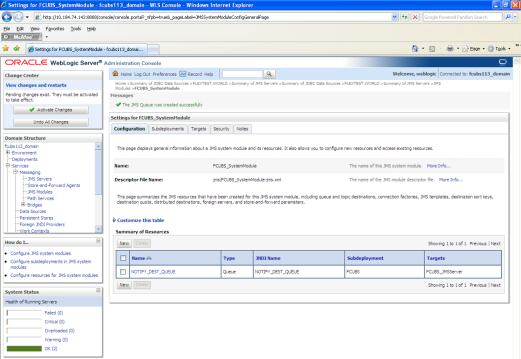Switch to the Subdeployments tab
This screenshot has width=521, height=359.
point(167,129)
